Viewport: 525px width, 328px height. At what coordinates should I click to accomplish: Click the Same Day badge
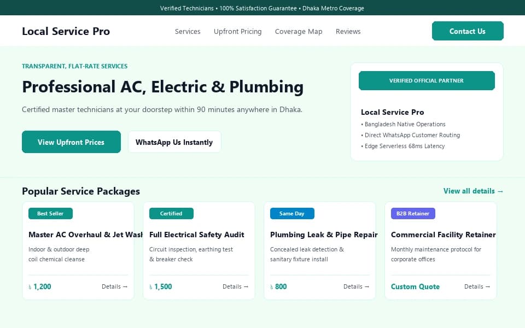point(292,214)
